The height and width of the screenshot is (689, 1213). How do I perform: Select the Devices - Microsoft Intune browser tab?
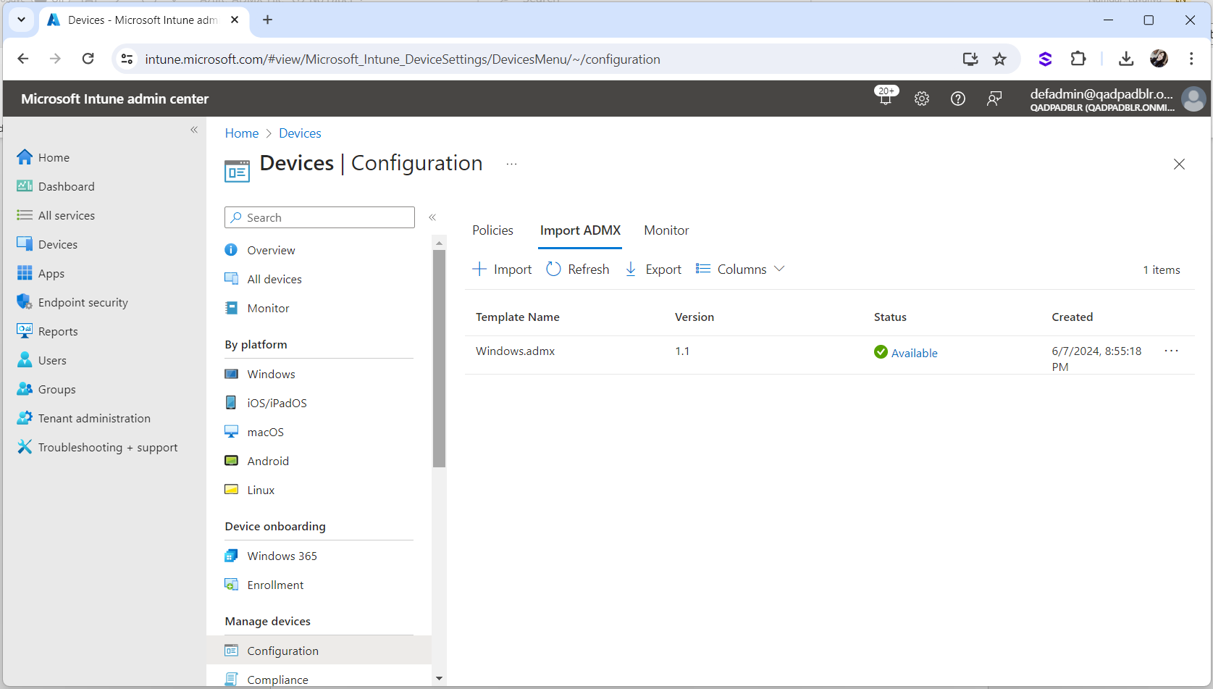click(143, 20)
